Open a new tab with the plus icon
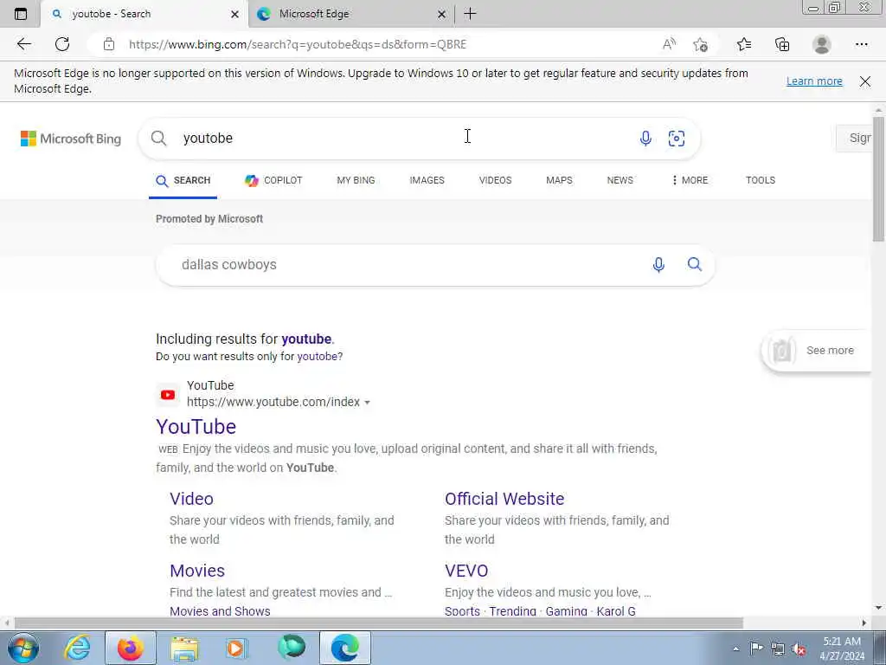 point(470,14)
